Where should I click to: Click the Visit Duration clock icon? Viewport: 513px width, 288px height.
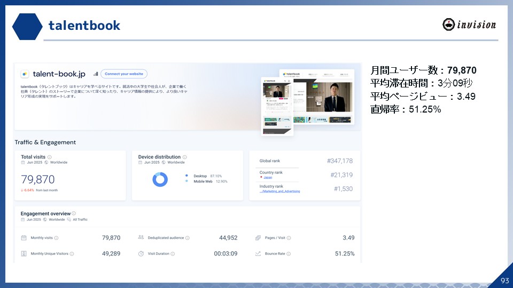coord(141,254)
